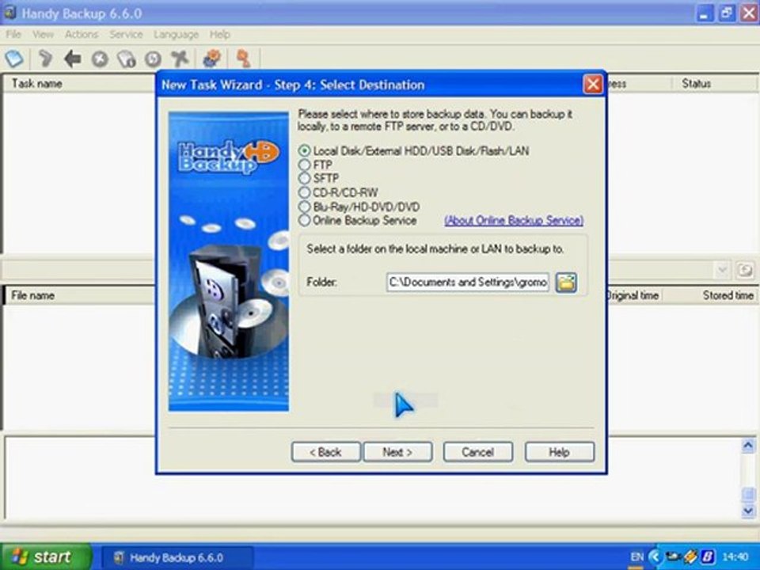Click the New Task toolbar icon
This screenshot has height=570, width=760.
click(x=14, y=59)
